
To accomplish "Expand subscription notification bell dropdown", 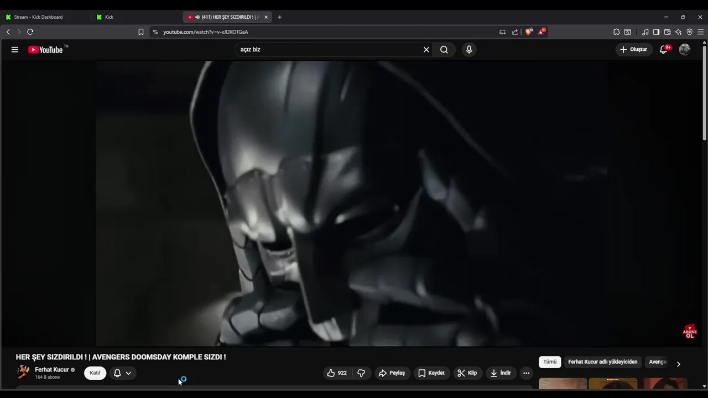I will click(122, 373).
